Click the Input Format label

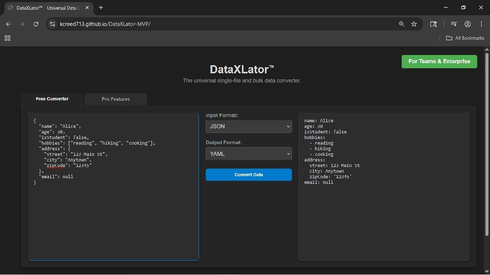tap(222, 116)
